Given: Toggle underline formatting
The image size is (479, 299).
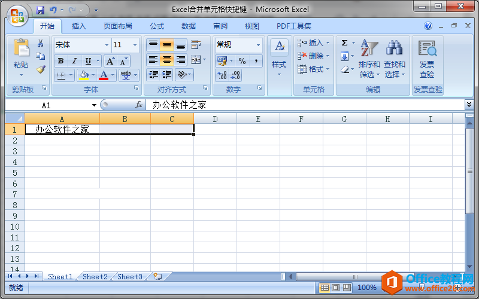Looking at the screenshot, I should [x=88, y=62].
